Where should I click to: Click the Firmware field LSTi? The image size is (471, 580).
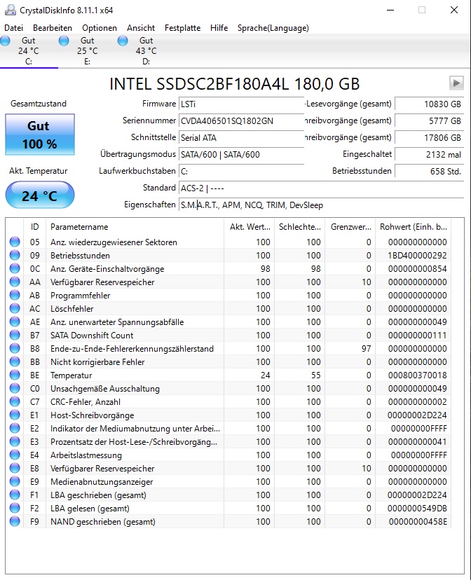pyautogui.click(x=241, y=104)
